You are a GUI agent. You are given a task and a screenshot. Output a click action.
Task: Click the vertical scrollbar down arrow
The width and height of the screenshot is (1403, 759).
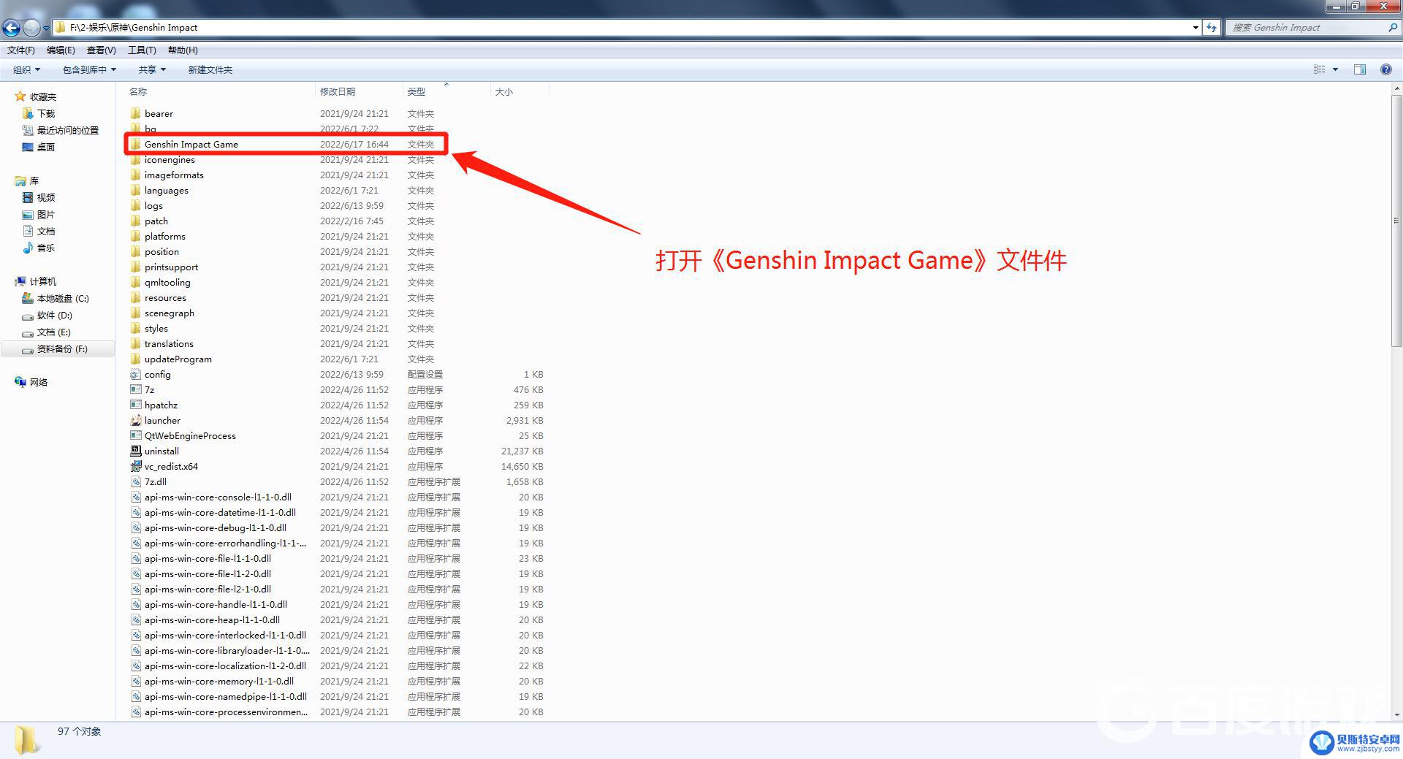pyautogui.click(x=1396, y=714)
